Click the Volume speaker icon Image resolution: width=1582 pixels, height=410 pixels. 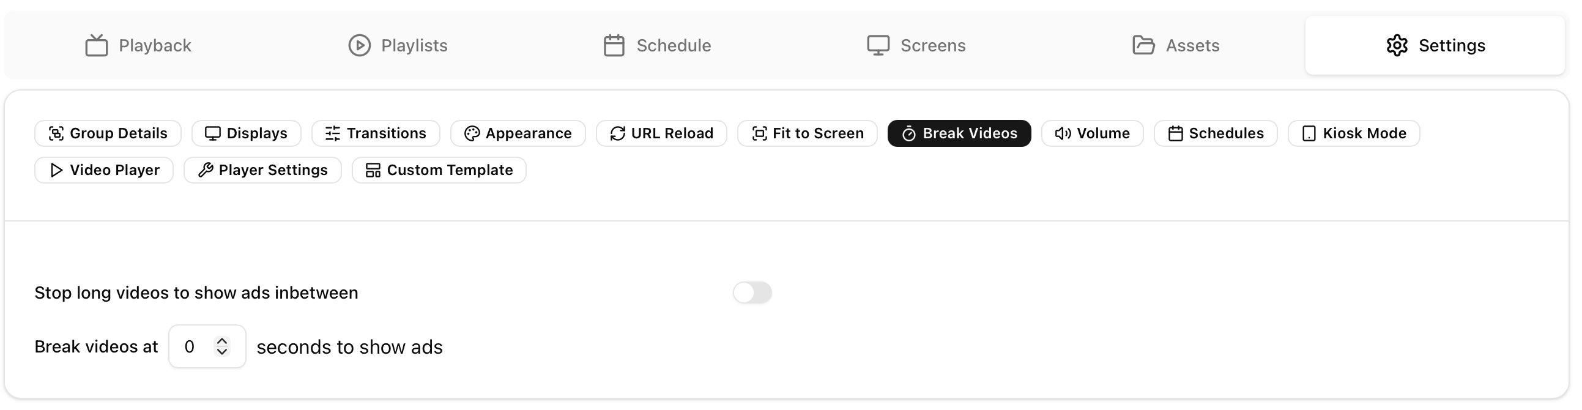(x=1063, y=133)
